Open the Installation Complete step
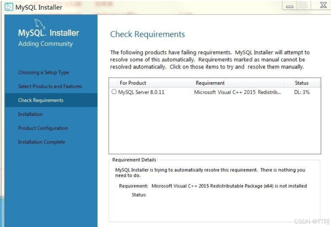The image size is (331, 227). tap(42, 142)
